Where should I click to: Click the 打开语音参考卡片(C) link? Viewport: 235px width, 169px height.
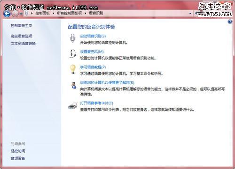[x=96, y=103]
